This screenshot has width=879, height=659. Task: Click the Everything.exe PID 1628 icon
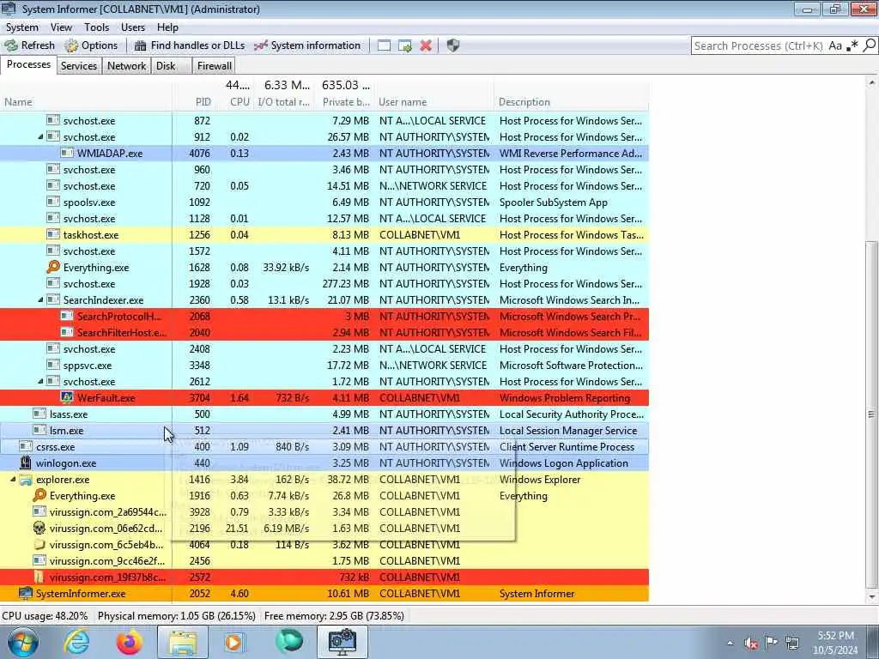coord(53,268)
